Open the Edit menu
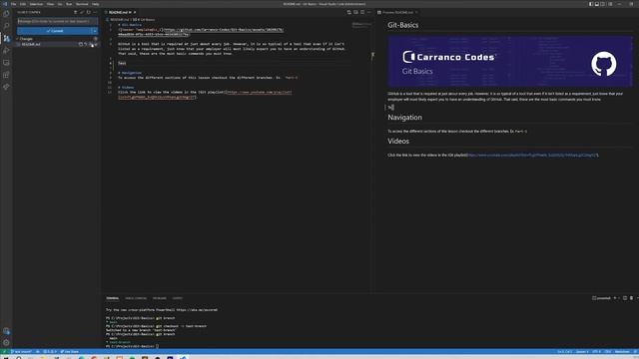The width and height of the screenshot is (639, 359). [23, 4]
